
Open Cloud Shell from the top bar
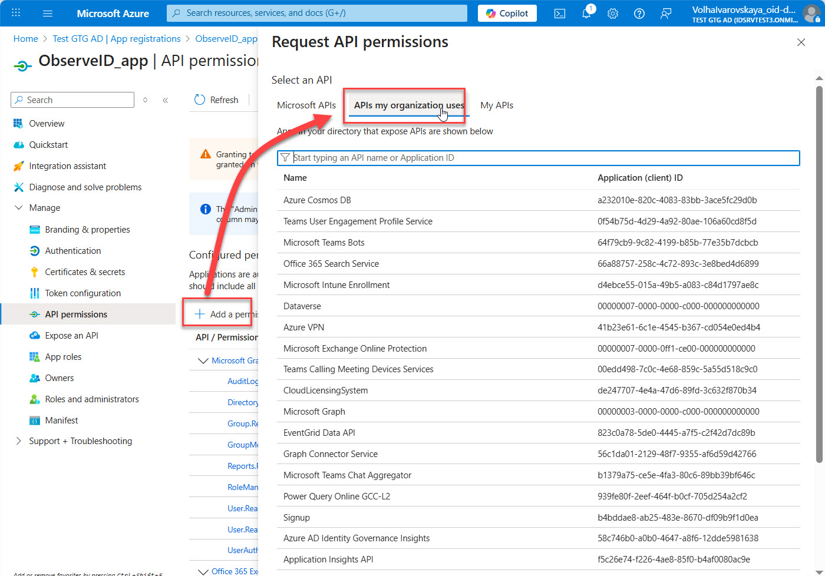click(560, 14)
